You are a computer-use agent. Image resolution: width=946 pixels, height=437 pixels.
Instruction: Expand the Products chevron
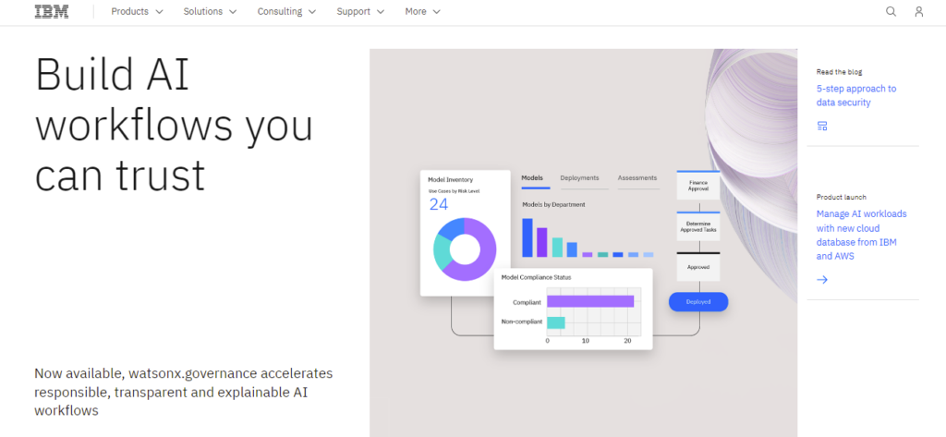[159, 12]
